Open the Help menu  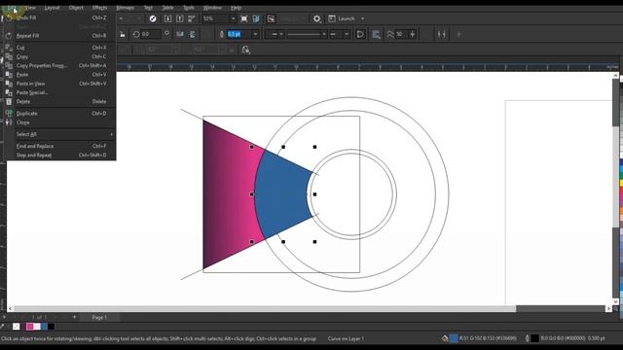pos(236,8)
